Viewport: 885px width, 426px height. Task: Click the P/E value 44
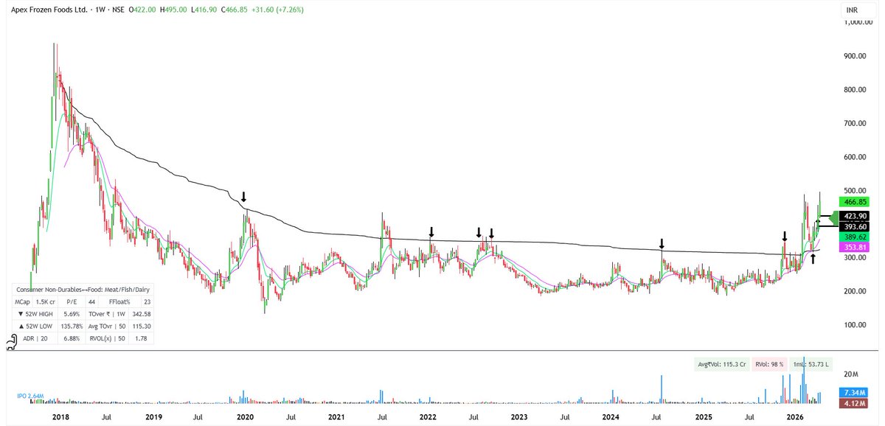pyautogui.click(x=91, y=302)
